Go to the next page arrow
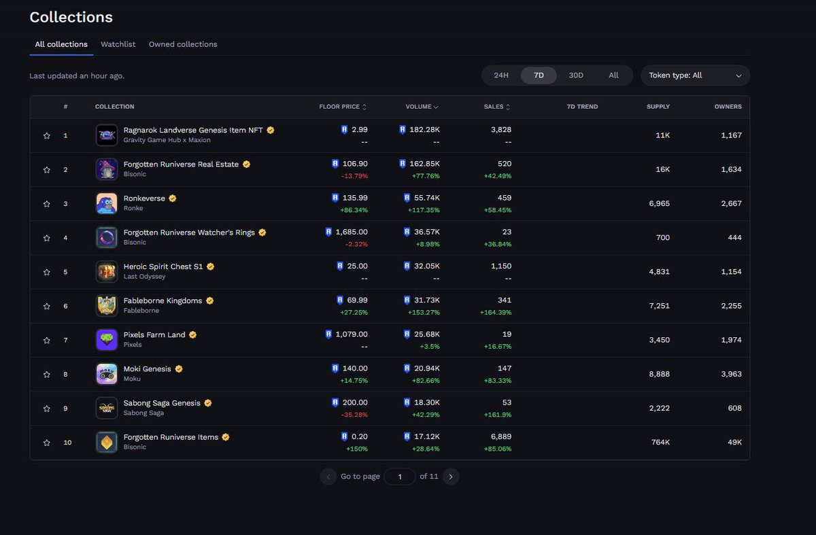 pos(451,477)
